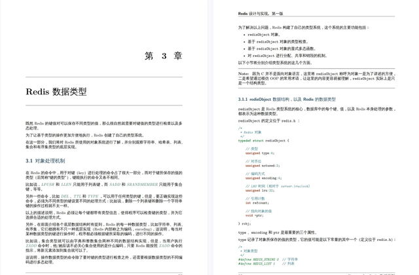Open the SRANDMEMBER command link
Image resolution: width=419 pixels, height=275 pixels.
pos(143,185)
